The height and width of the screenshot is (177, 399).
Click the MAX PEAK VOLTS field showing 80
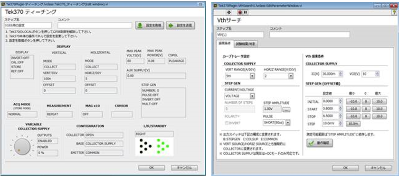pos(135,61)
